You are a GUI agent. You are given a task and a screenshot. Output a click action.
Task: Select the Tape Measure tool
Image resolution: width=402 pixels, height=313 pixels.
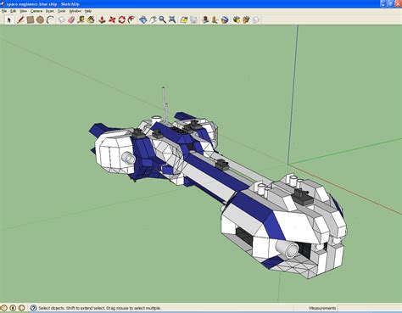pos(81,20)
